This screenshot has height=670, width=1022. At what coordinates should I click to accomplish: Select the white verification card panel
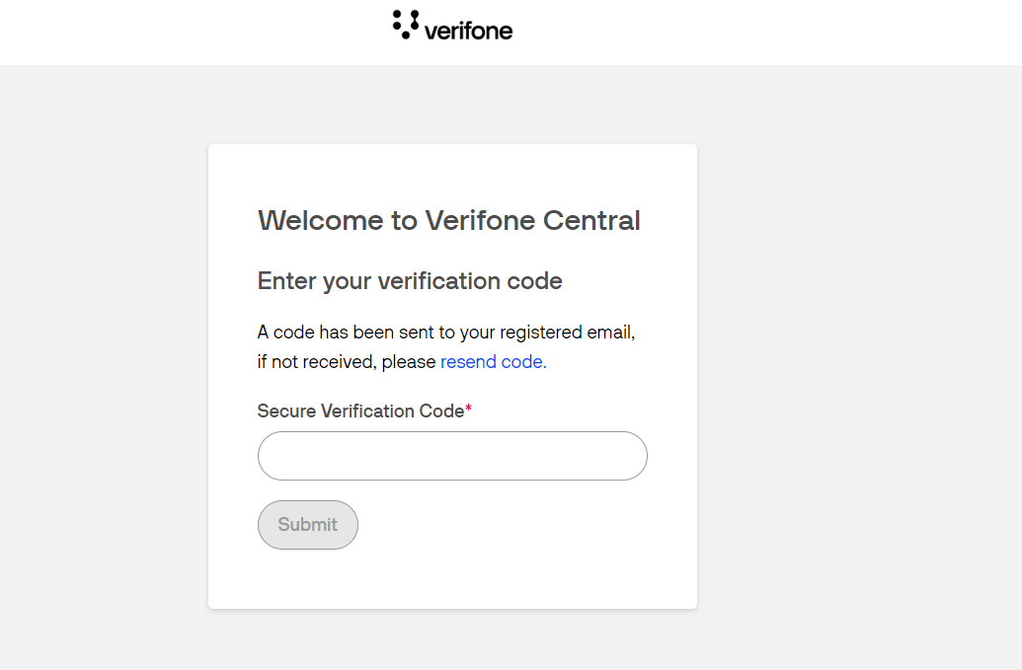coord(451,582)
